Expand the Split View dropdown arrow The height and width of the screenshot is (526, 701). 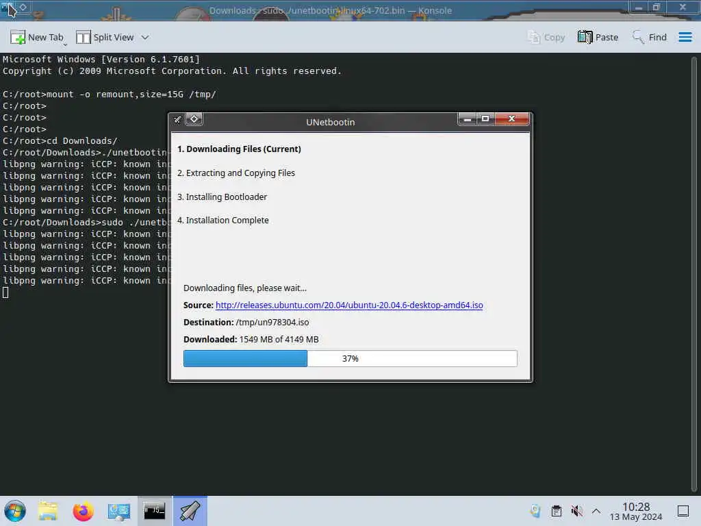tap(145, 37)
